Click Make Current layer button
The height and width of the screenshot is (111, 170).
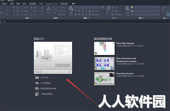pos(94,11)
